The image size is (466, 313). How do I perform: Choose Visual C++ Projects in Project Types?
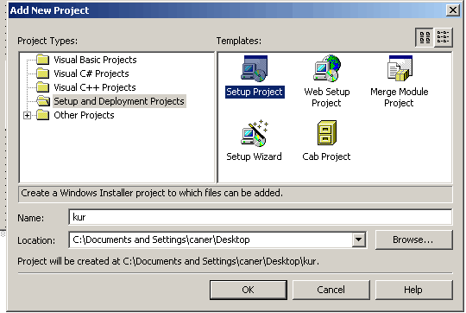click(95, 87)
